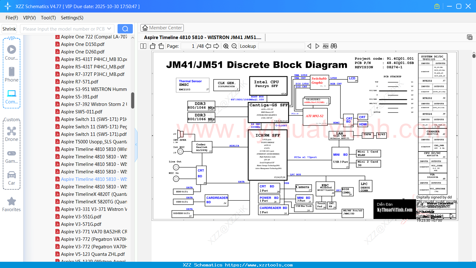
Task: Open Aspire One D150.pdf
Action: pyautogui.click(x=83, y=44)
